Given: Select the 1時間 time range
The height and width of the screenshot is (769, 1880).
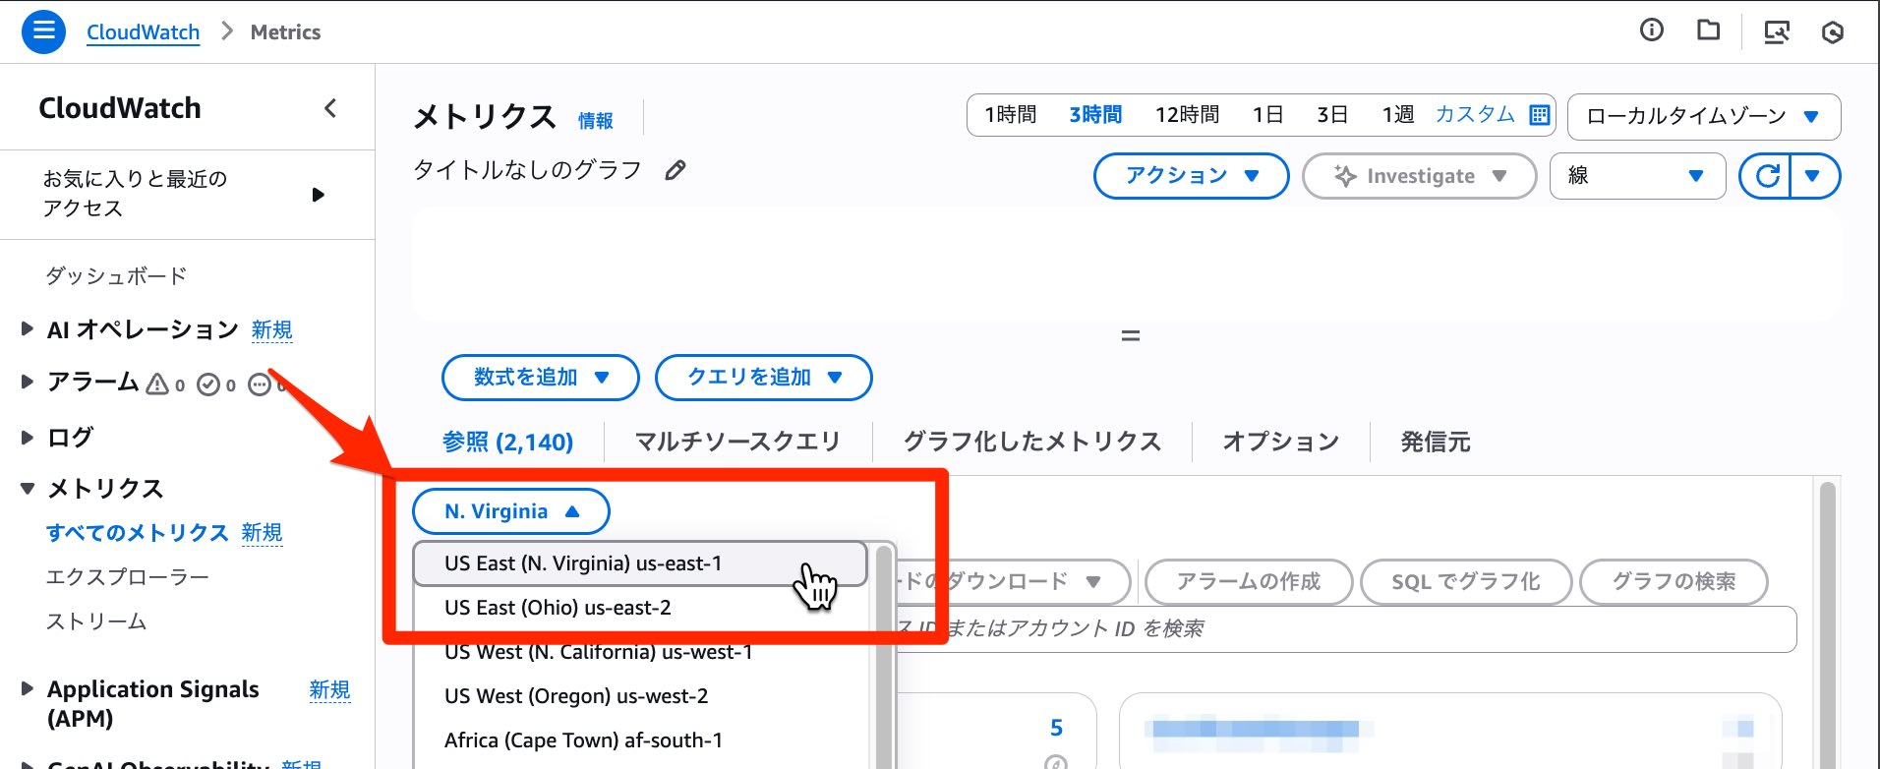Looking at the screenshot, I should click(x=1011, y=115).
